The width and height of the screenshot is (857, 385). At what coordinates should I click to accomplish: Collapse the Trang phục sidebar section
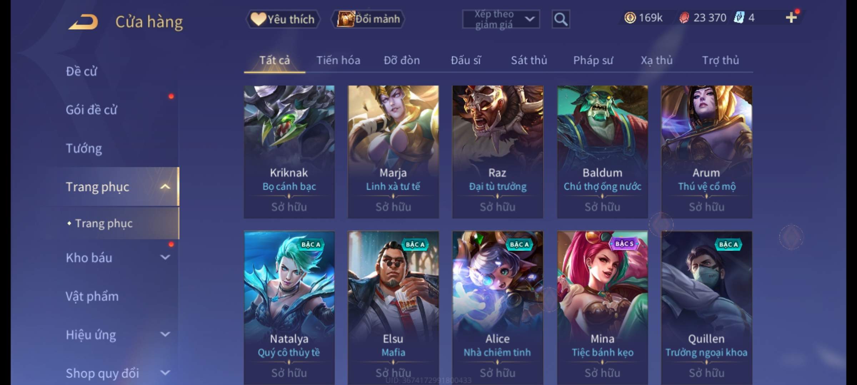coord(165,186)
